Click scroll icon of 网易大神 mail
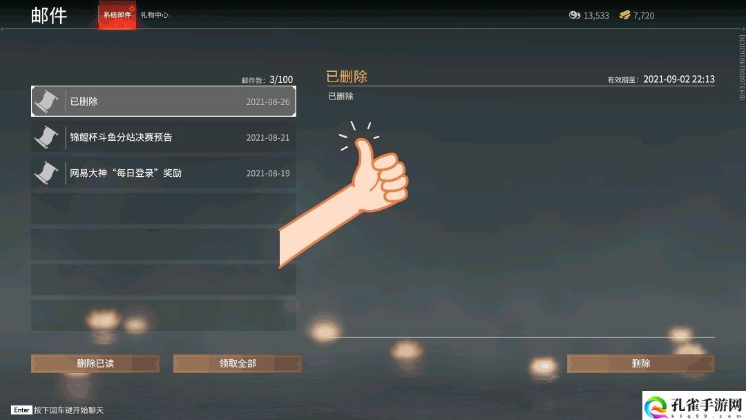The image size is (746, 420). click(47, 173)
